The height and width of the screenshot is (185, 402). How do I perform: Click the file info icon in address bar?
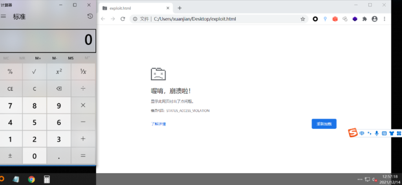135,19
